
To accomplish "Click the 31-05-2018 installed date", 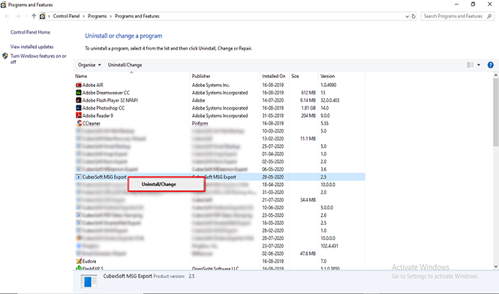I will [272, 115].
